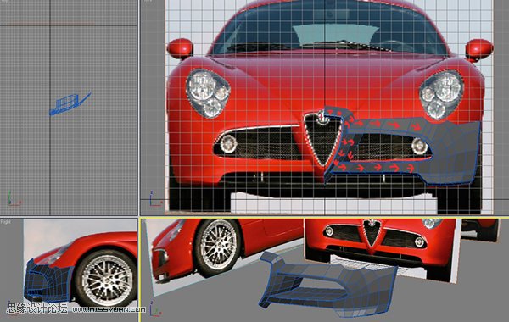Click the vertical divider between Top and Front viewports

(139, 108)
